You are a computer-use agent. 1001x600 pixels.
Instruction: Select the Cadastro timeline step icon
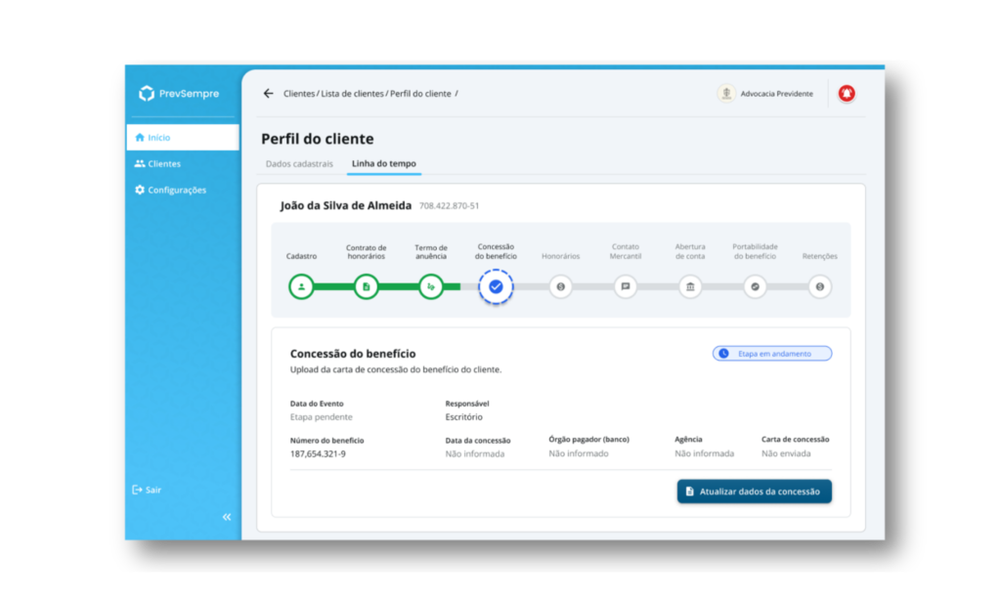[x=301, y=287]
